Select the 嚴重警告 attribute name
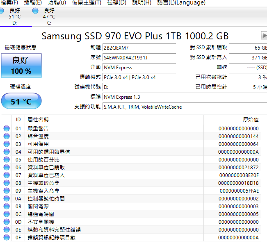Screen dimensions: 267x250 (38, 128)
